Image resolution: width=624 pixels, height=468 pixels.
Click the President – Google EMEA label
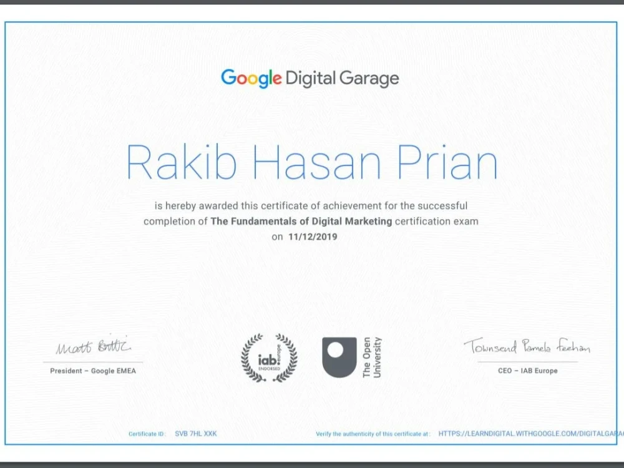coord(93,371)
